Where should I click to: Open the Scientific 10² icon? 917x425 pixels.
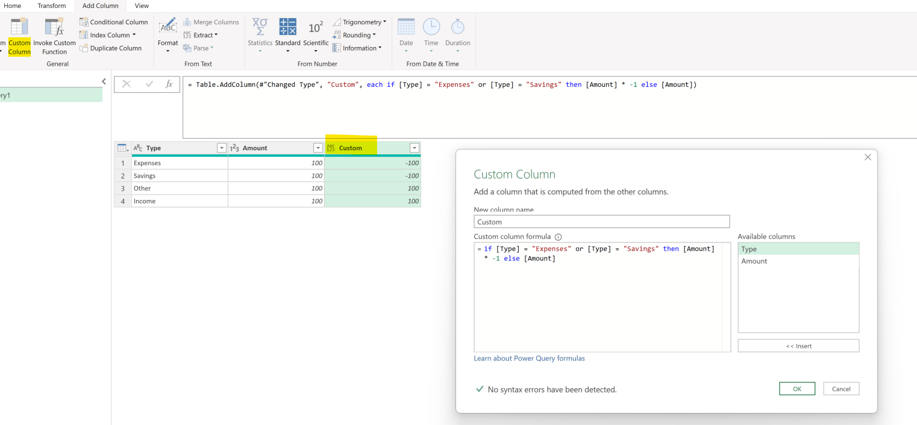pos(316,28)
